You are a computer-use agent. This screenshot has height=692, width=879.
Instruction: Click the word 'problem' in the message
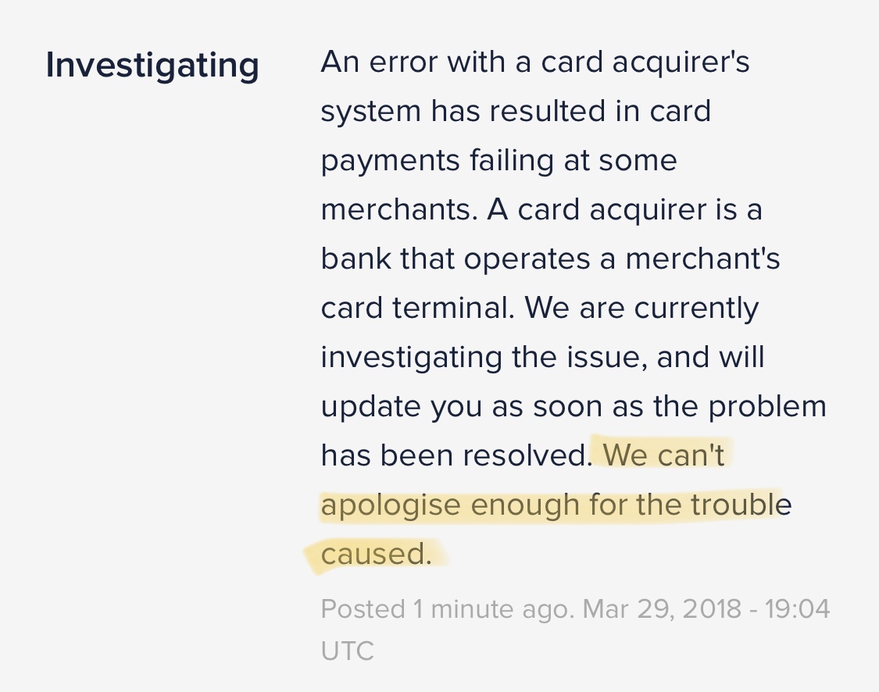(x=767, y=408)
